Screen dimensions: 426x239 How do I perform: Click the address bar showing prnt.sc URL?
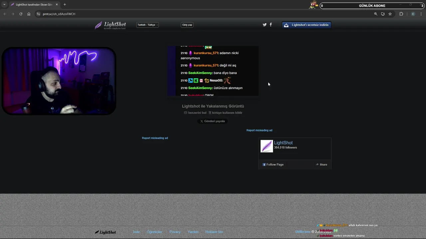pos(203,14)
